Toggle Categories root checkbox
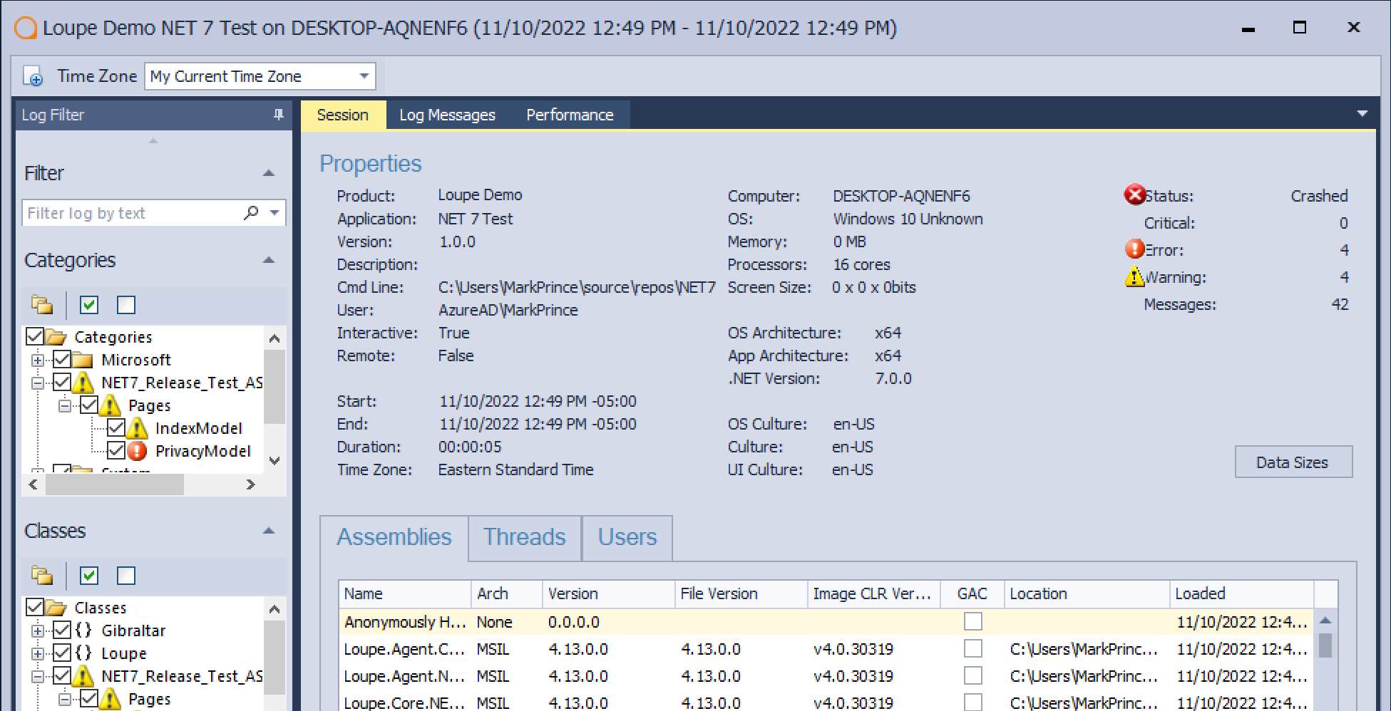Screen dimensions: 1391x711 point(35,336)
